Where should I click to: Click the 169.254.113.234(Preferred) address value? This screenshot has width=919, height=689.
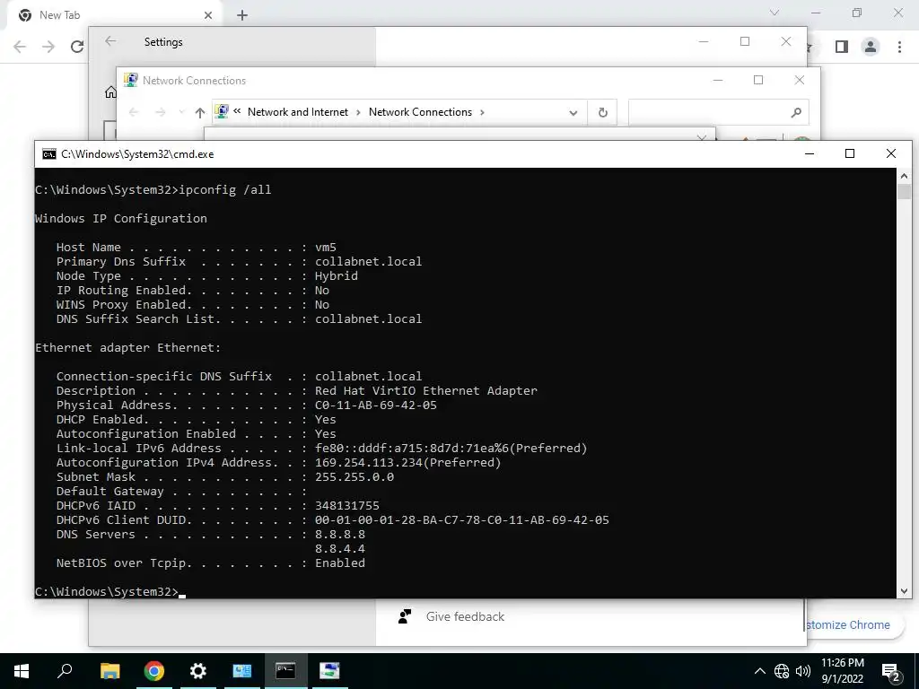(x=408, y=462)
